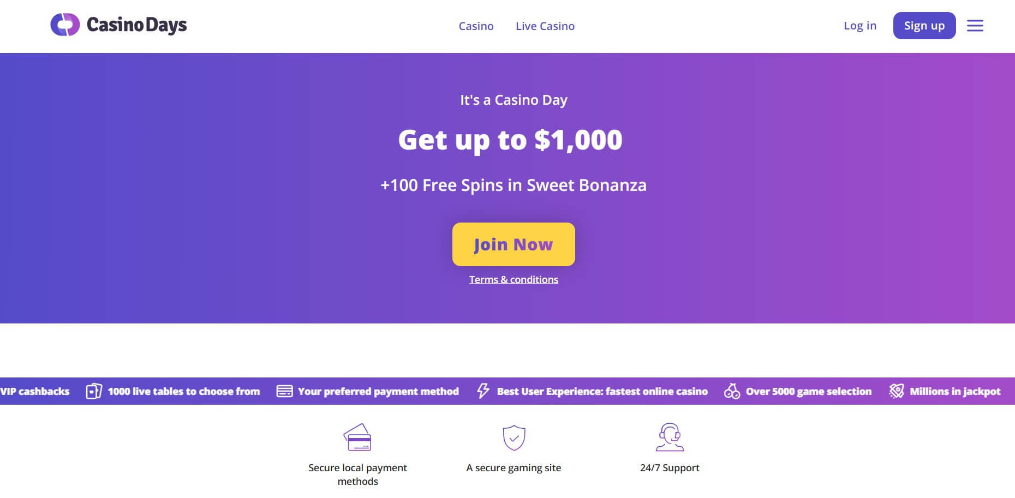Click the Casino Days logo icon

click(65, 25)
